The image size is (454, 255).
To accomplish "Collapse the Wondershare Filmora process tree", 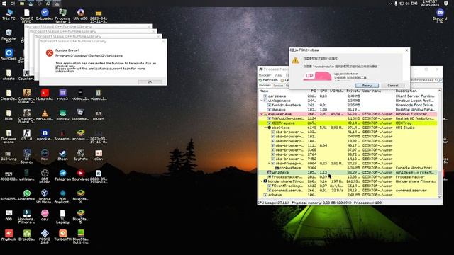I will pyautogui.click(x=262, y=181).
